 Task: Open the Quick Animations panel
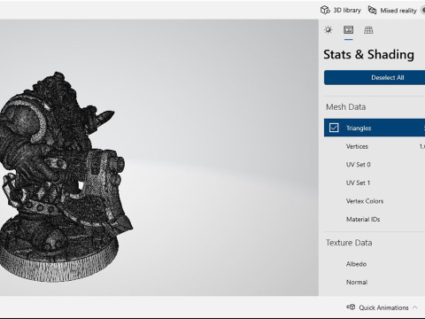[382, 307]
